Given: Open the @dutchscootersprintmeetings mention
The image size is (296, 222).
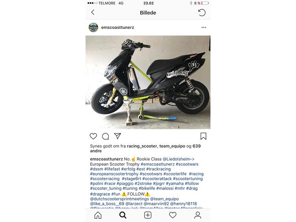Looking at the screenshot, I should 120,199.
